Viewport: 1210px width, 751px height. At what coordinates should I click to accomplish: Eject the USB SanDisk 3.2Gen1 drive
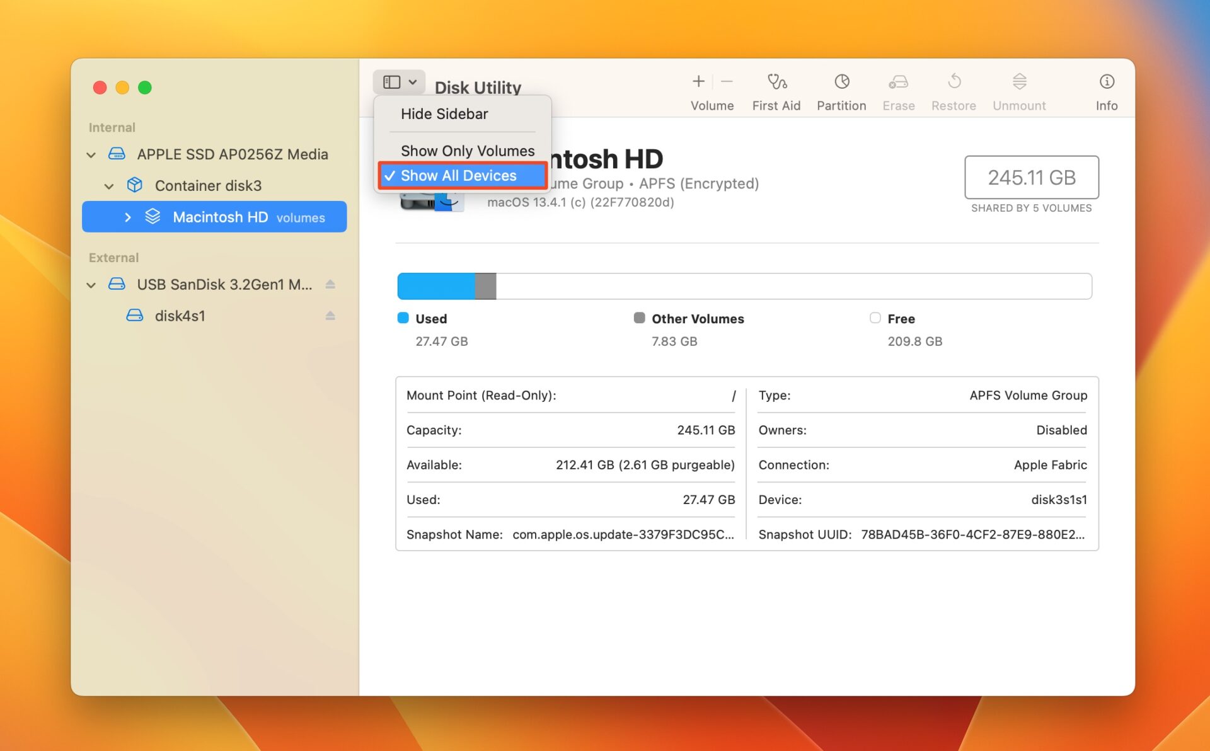click(x=331, y=284)
